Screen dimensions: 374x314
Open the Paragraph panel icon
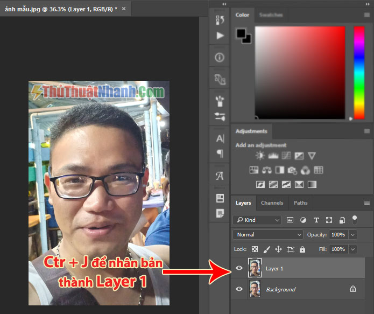click(220, 153)
